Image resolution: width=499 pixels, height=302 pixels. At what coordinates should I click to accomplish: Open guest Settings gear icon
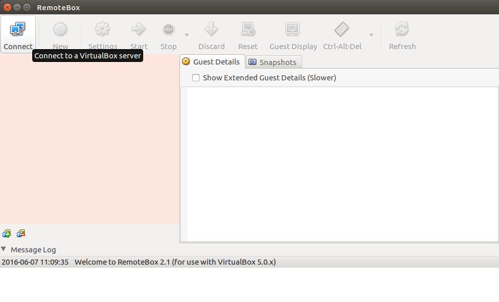(102, 29)
